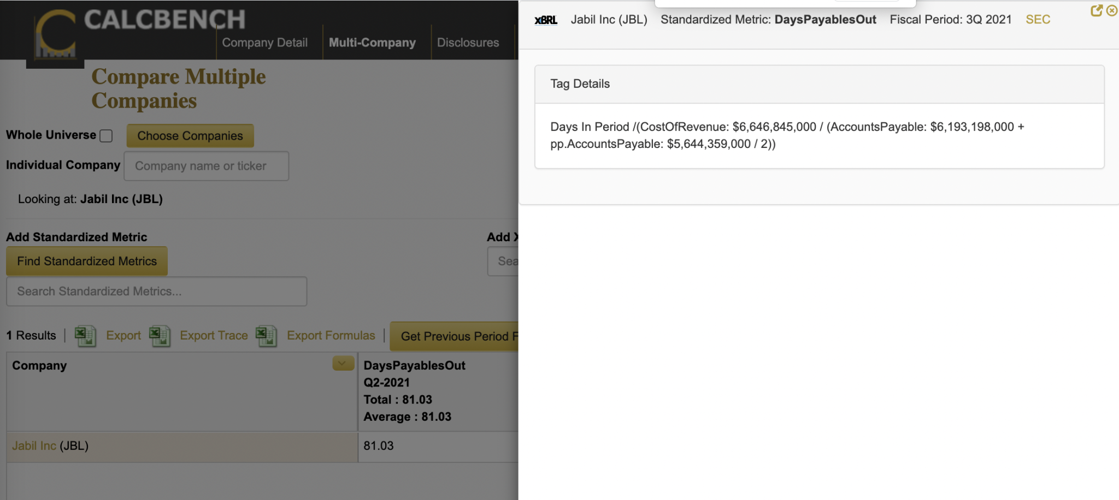Open the SEC link in panel header
1119x500 pixels.
[1038, 20]
